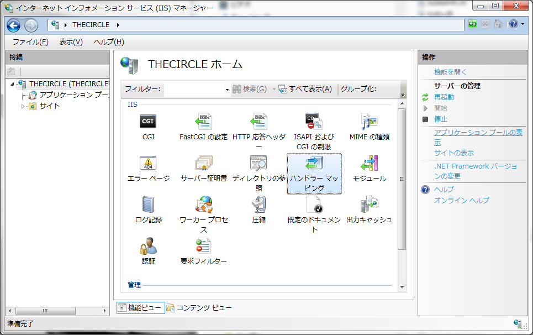Open ワーカー プロセス feature

(203, 215)
